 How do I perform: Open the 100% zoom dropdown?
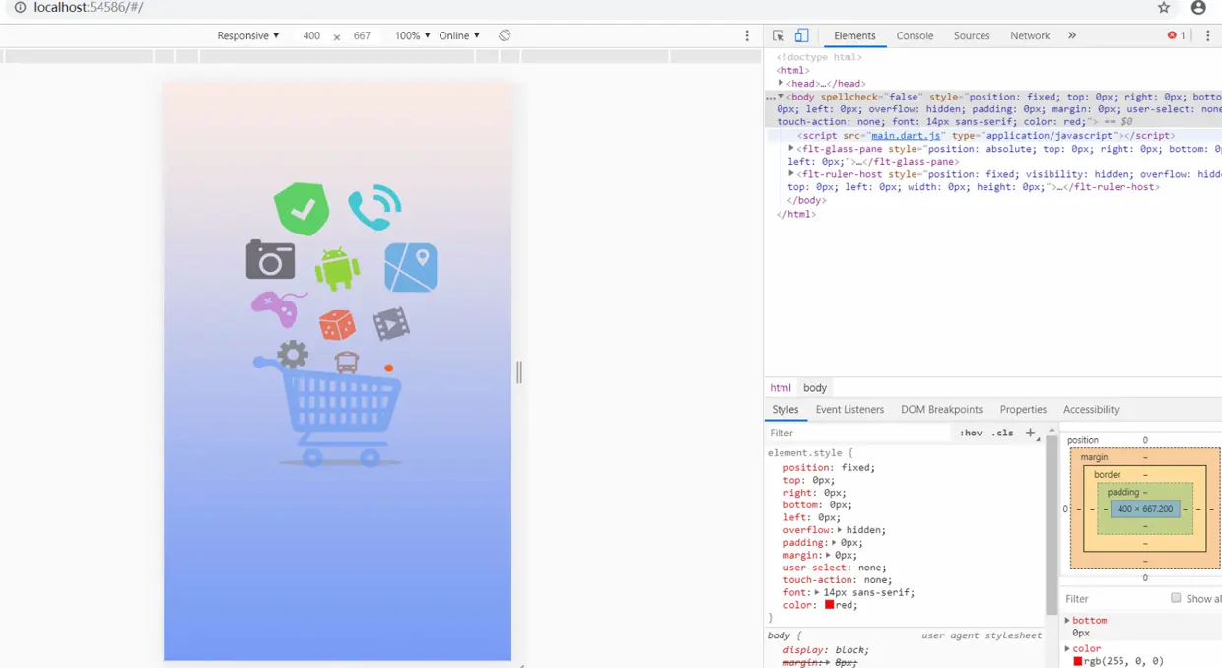coord(412,35)
